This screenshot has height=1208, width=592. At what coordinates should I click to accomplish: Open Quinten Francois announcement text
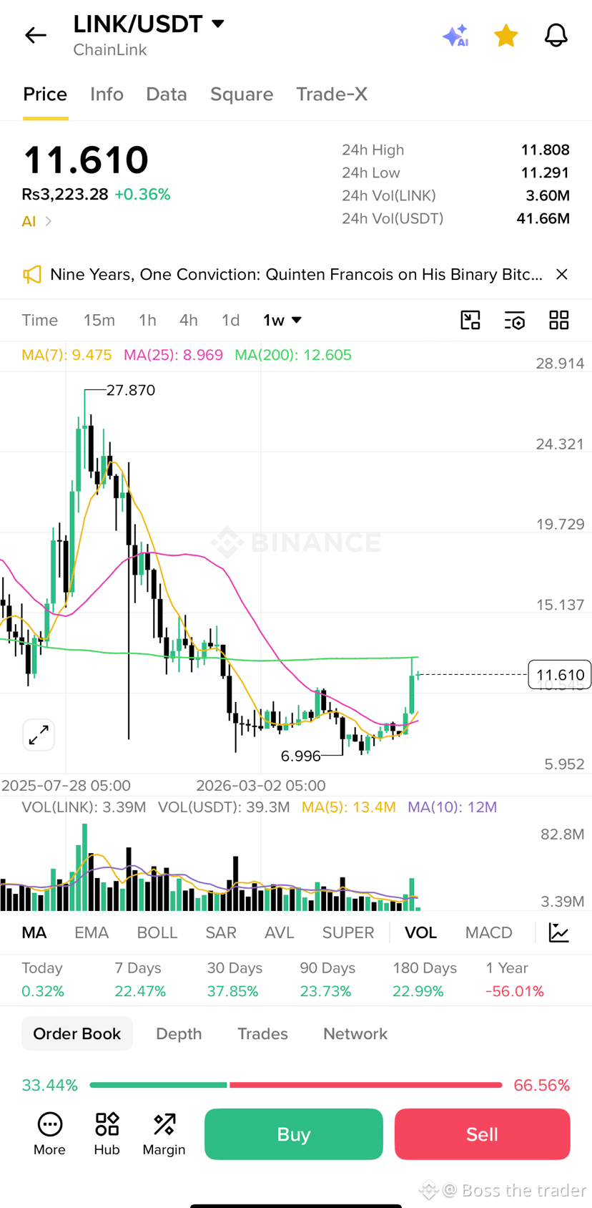[296, 275]
